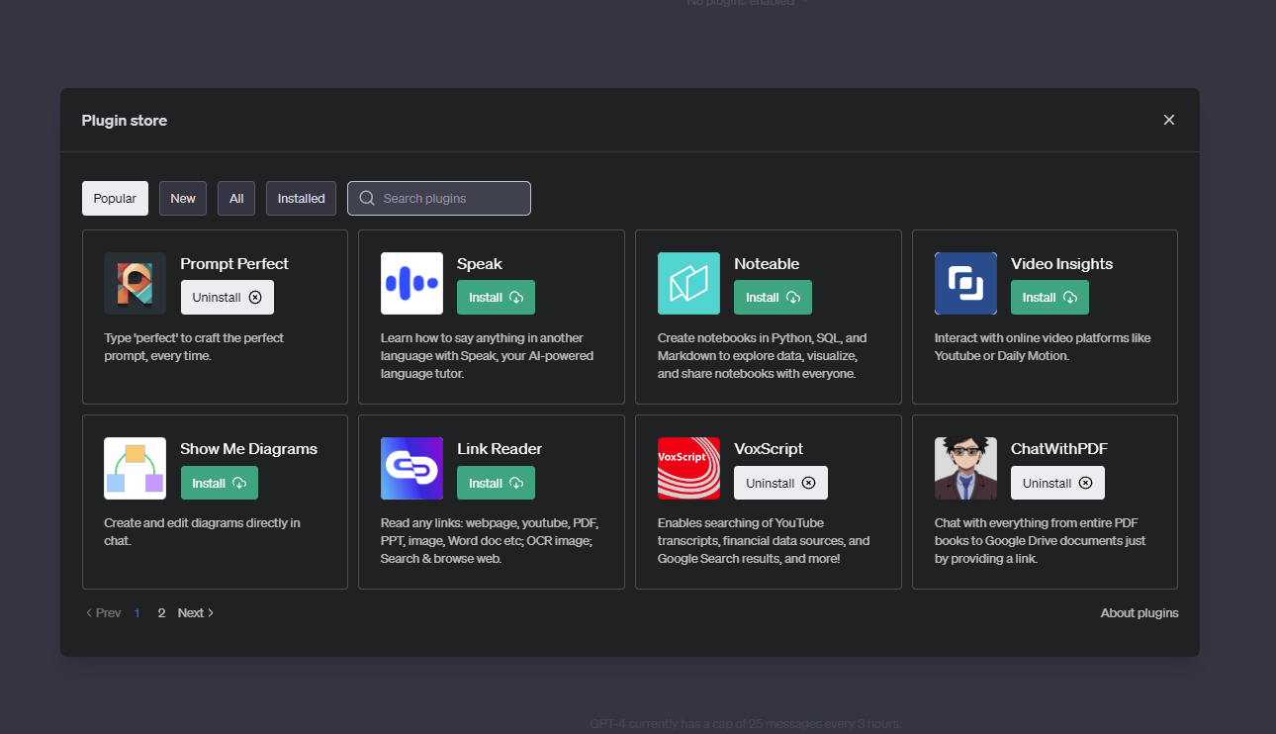The height and width of the screenshot is (734, 1276).
Task: Switch to the All filter tab
Action: (236, 198)
